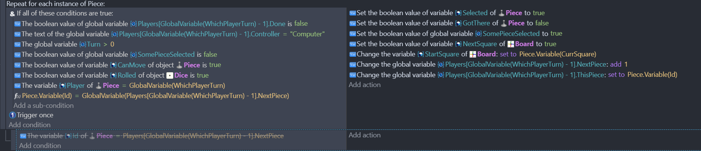Click Add action in the disabled sub-event
The width and height of the screenshot is (701, 151).
365,135
